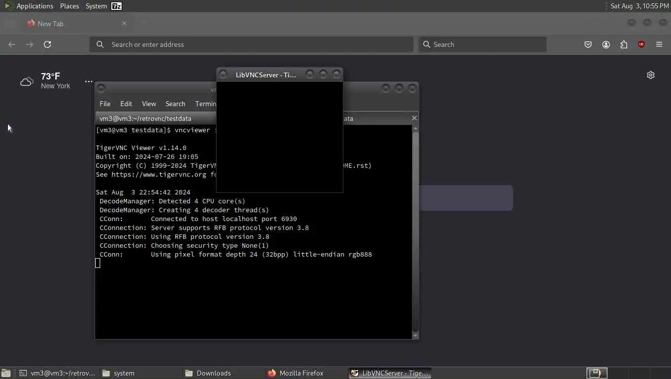671x379 pixels.
Task: Switch to LibVNCServer TigerVNC in taskbar
Action: pyautogui.click(x=390, y=373)
